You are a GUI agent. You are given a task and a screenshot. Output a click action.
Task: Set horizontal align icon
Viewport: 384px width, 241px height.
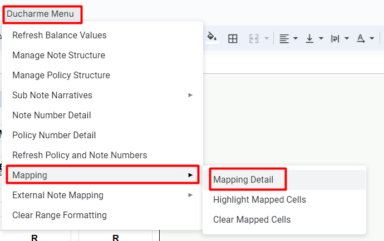tap(284, 39)
